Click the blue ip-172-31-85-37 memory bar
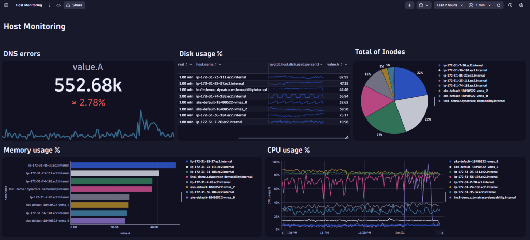 click(123, 166)
